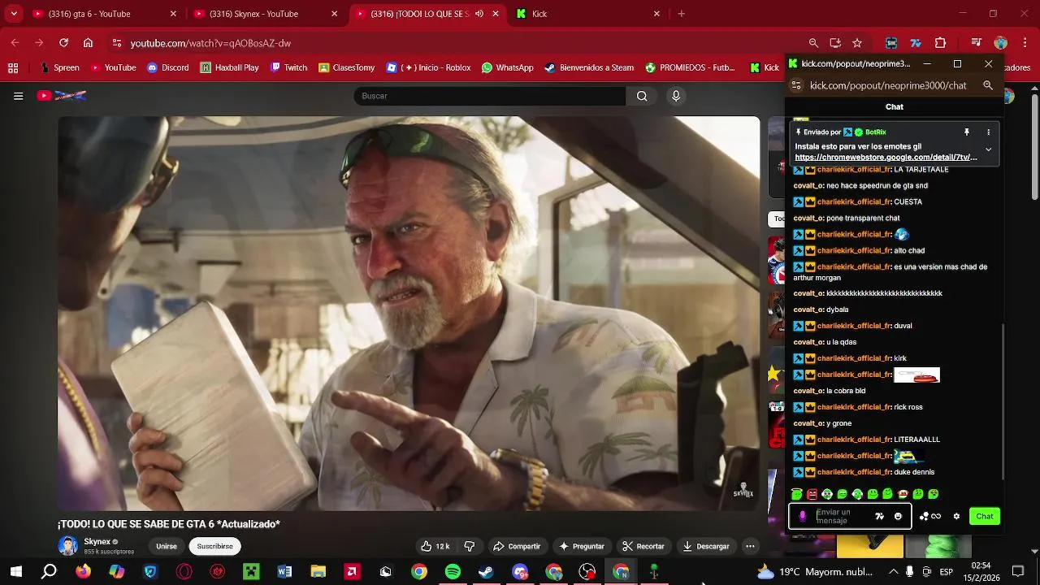Click the Unirse membership button
The image size is (1040, 585).
(167, 546)
